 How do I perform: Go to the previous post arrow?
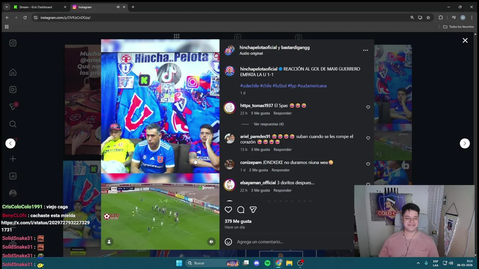[10, 143]
